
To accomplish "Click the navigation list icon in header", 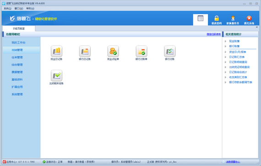I will tap(201, 18).
